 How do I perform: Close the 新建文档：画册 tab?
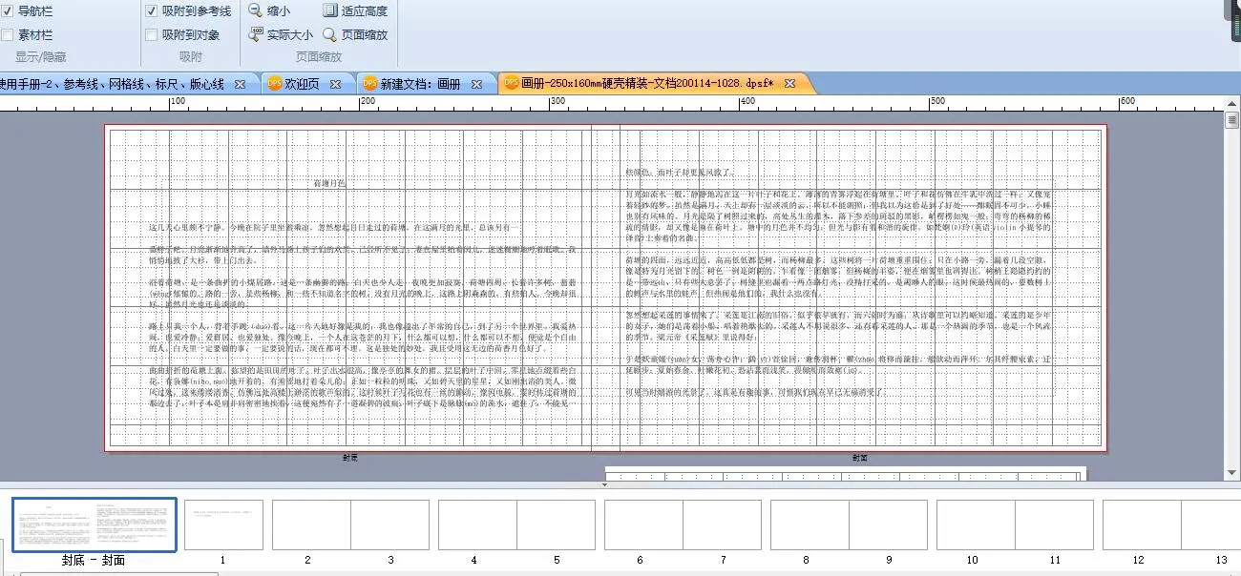click(477, 84)
